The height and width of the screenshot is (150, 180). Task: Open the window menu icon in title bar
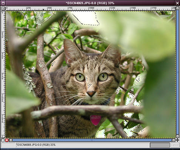click(3, 3)
